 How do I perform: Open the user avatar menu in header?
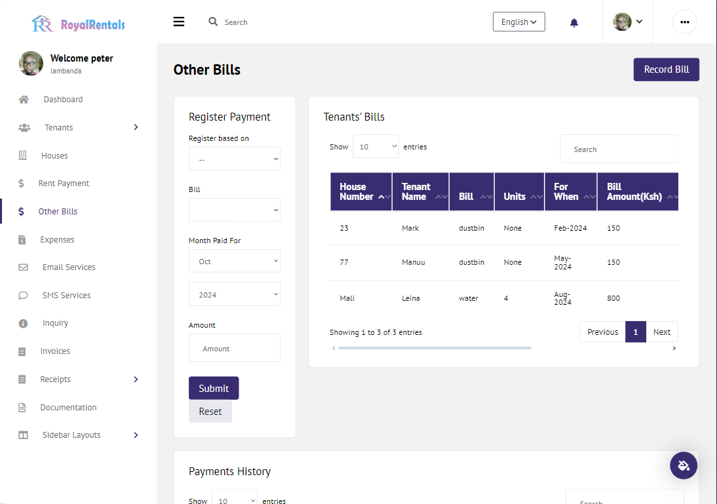[627, 22]
